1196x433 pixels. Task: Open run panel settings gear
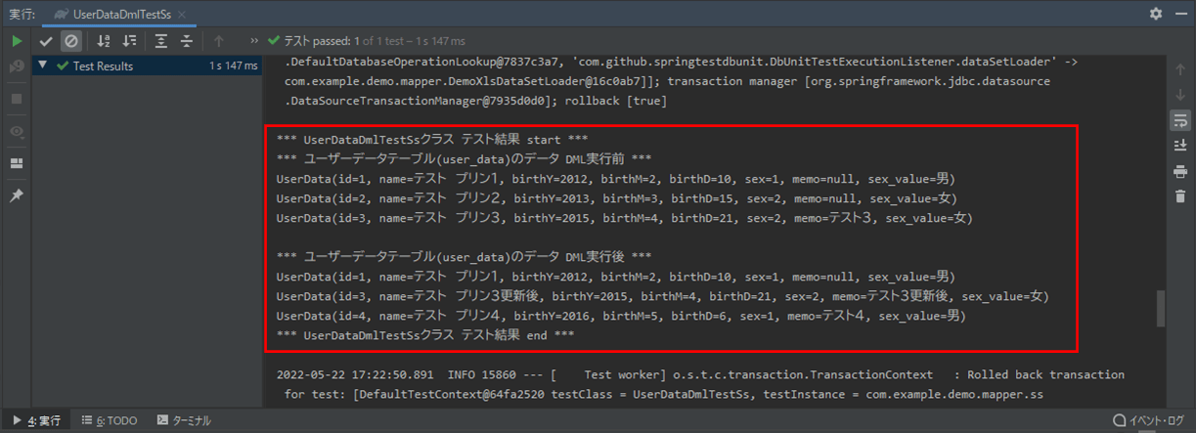coord(1156,14)
